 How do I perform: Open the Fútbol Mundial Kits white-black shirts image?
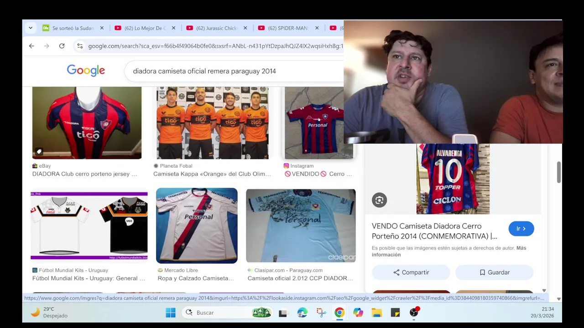[x=89, y=225]
